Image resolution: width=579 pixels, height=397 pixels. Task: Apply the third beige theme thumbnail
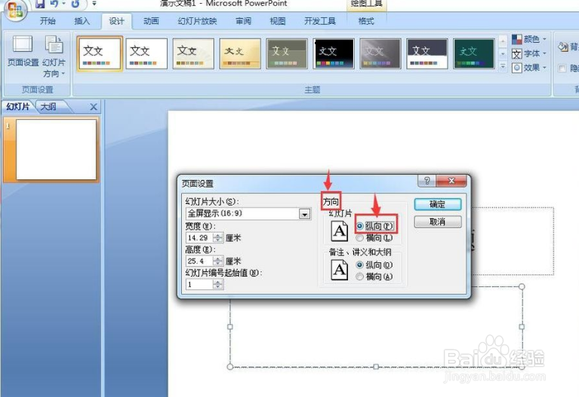pyautogui.click(x=193, y=53)
